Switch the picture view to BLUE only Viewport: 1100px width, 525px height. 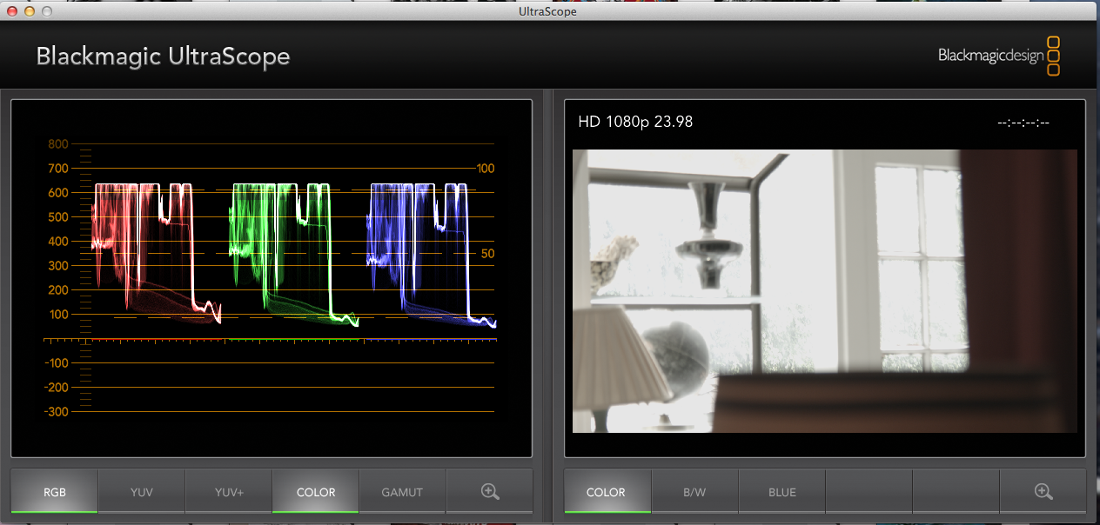pyautogui.click(x=782, y=492)
